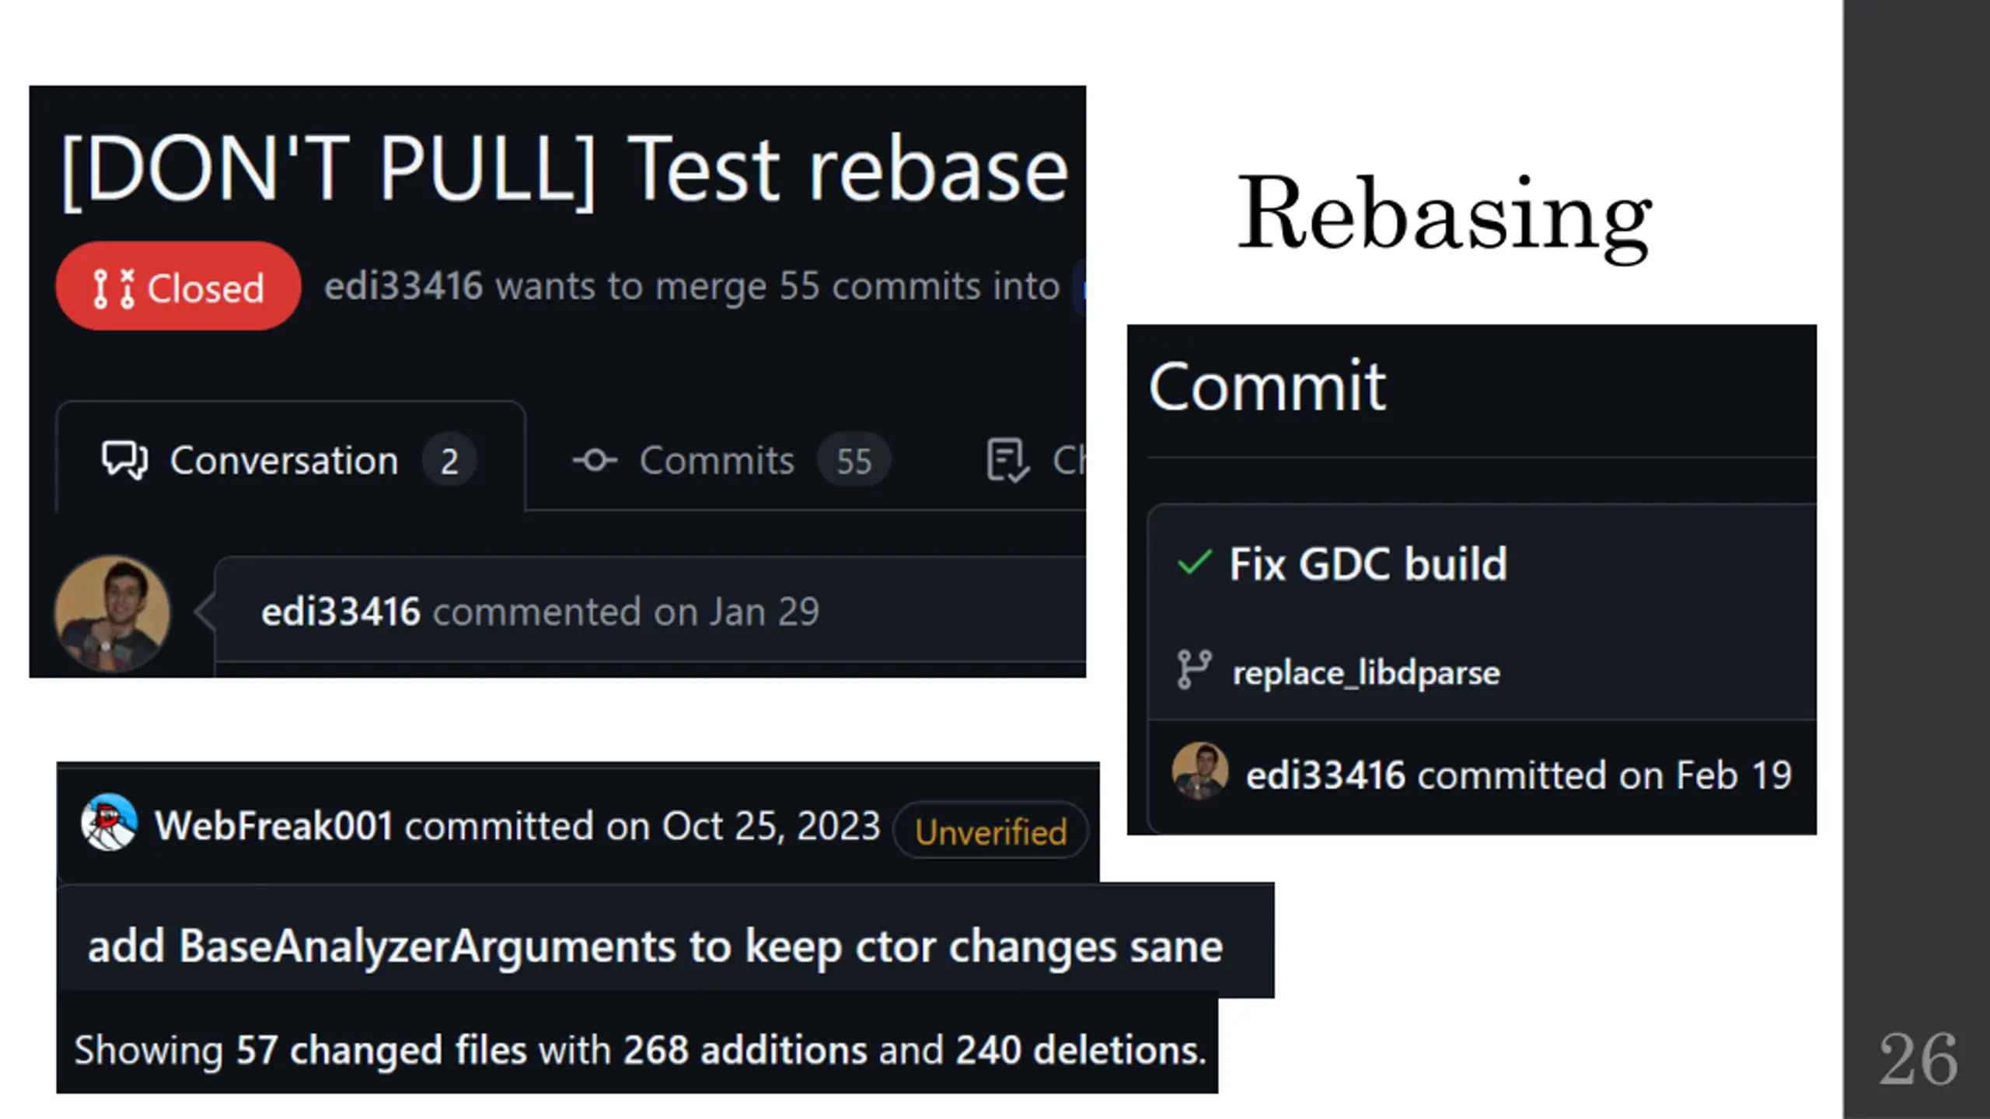Click the Commits node icon
The image size is (1990, 1119).
[595, 460]
